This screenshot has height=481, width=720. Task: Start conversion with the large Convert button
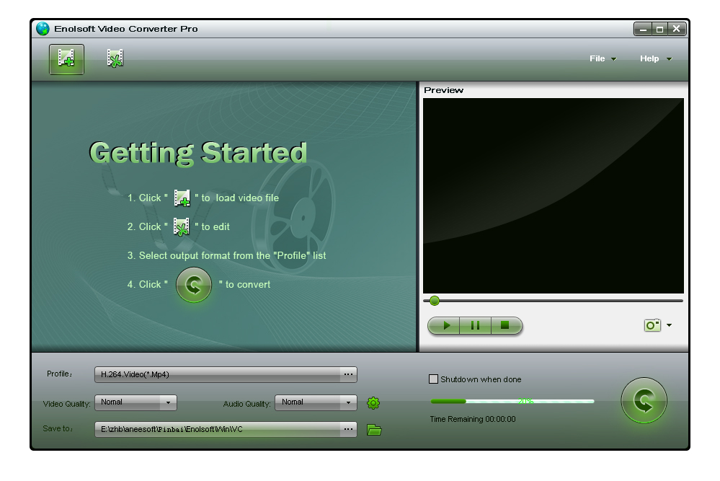[x=644, y=401]
